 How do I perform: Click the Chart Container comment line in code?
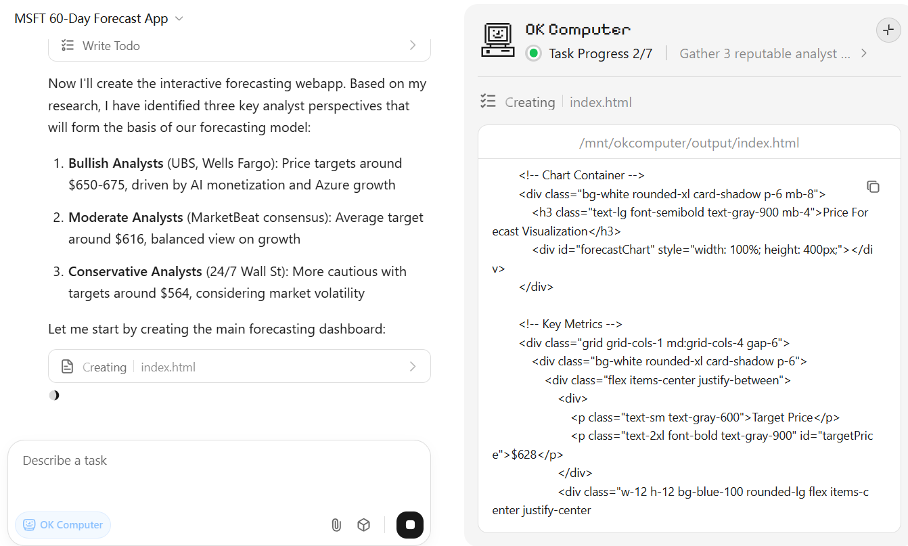pos(582,175)
